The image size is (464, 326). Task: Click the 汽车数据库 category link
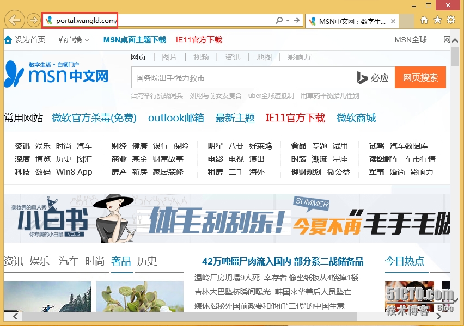[408, 146]
